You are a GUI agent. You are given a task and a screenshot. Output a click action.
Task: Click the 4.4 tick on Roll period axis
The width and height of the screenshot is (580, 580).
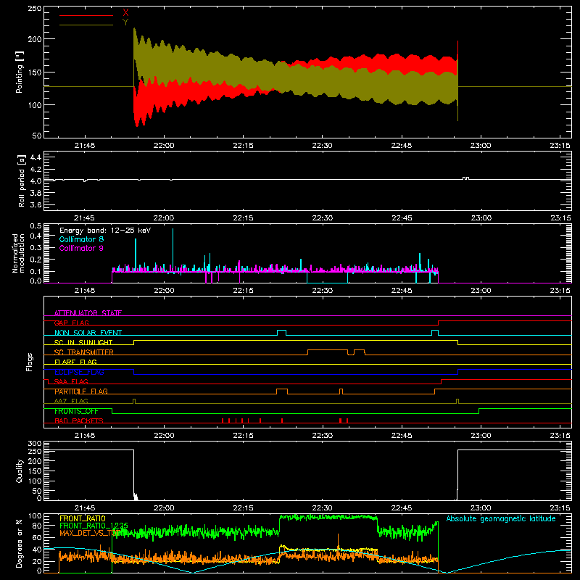(x=36, y=157)
